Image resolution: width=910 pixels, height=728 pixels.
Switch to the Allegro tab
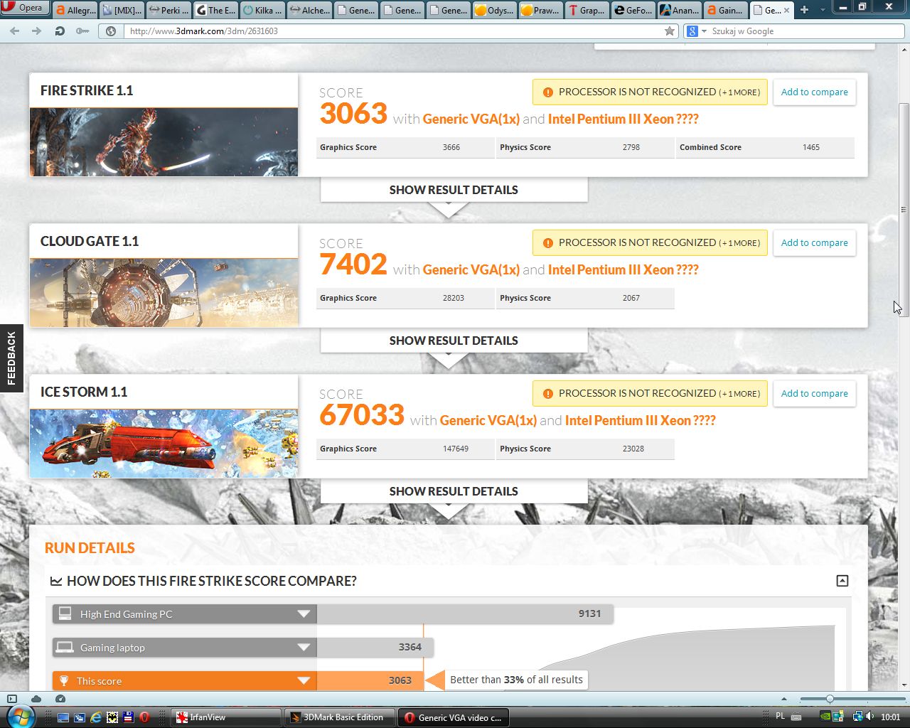pos(75,10)
